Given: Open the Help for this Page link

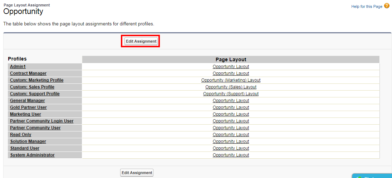Looking at the screenshot, I should (x=367, y=6).
